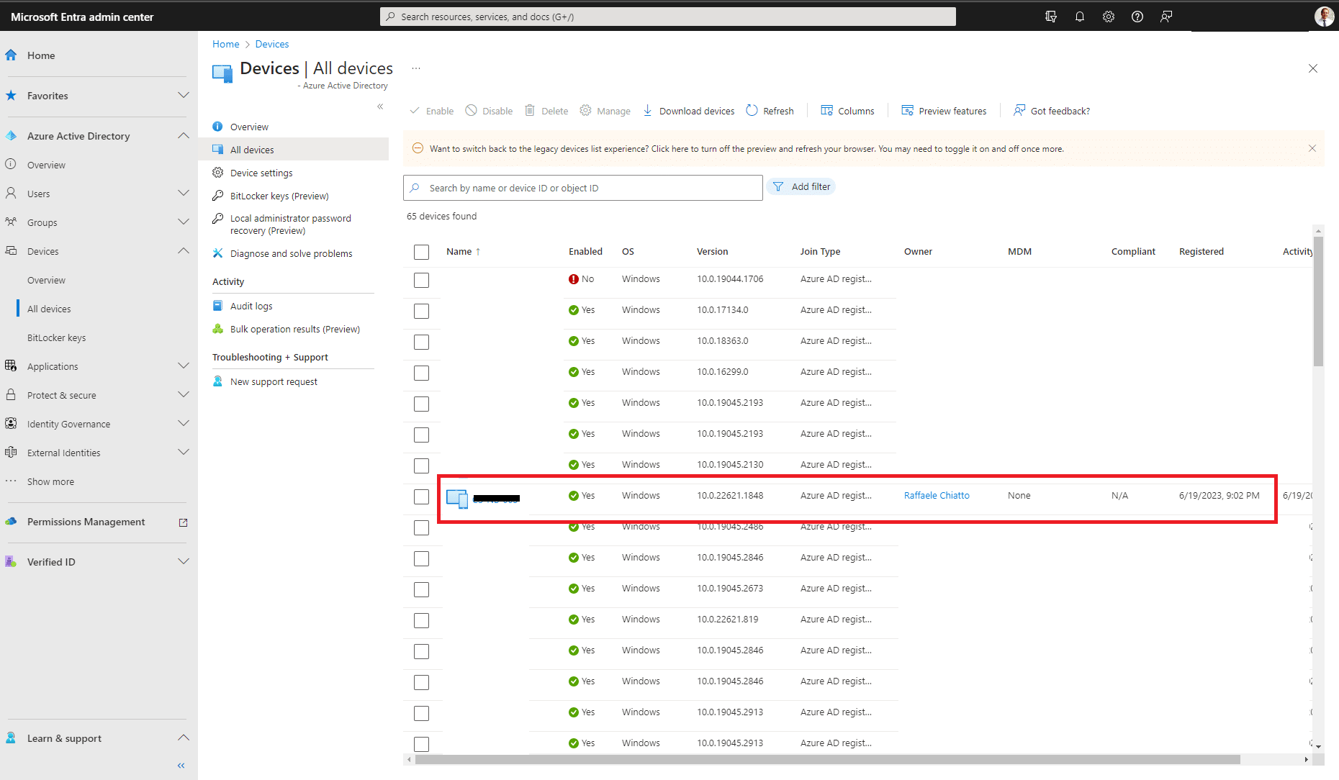Expand the Groups section chevron
This screenshot has height=780, width=1339.
pyautogui.click(x=184, y=222)
